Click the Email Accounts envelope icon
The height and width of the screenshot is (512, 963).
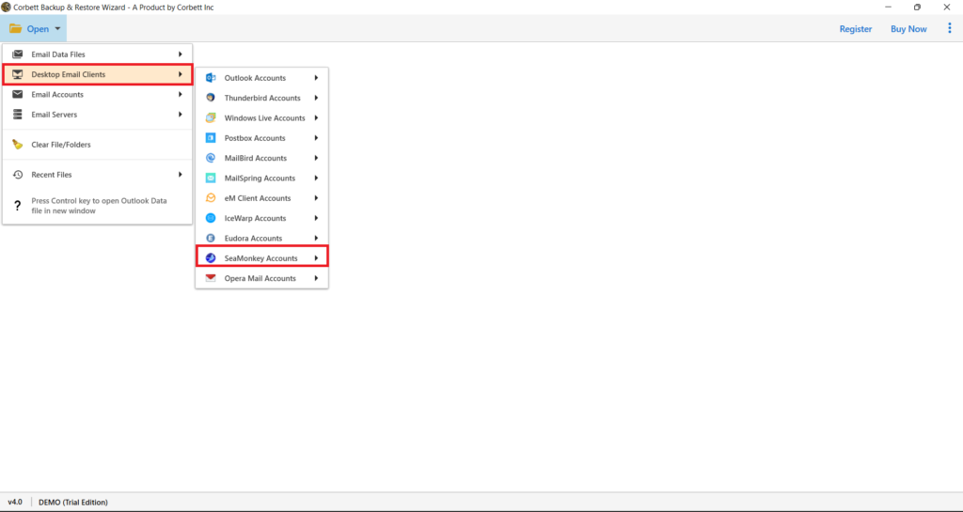[18, 95]
